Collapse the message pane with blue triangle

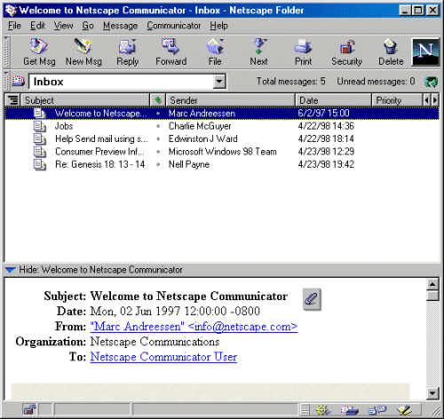click(11, 270)
